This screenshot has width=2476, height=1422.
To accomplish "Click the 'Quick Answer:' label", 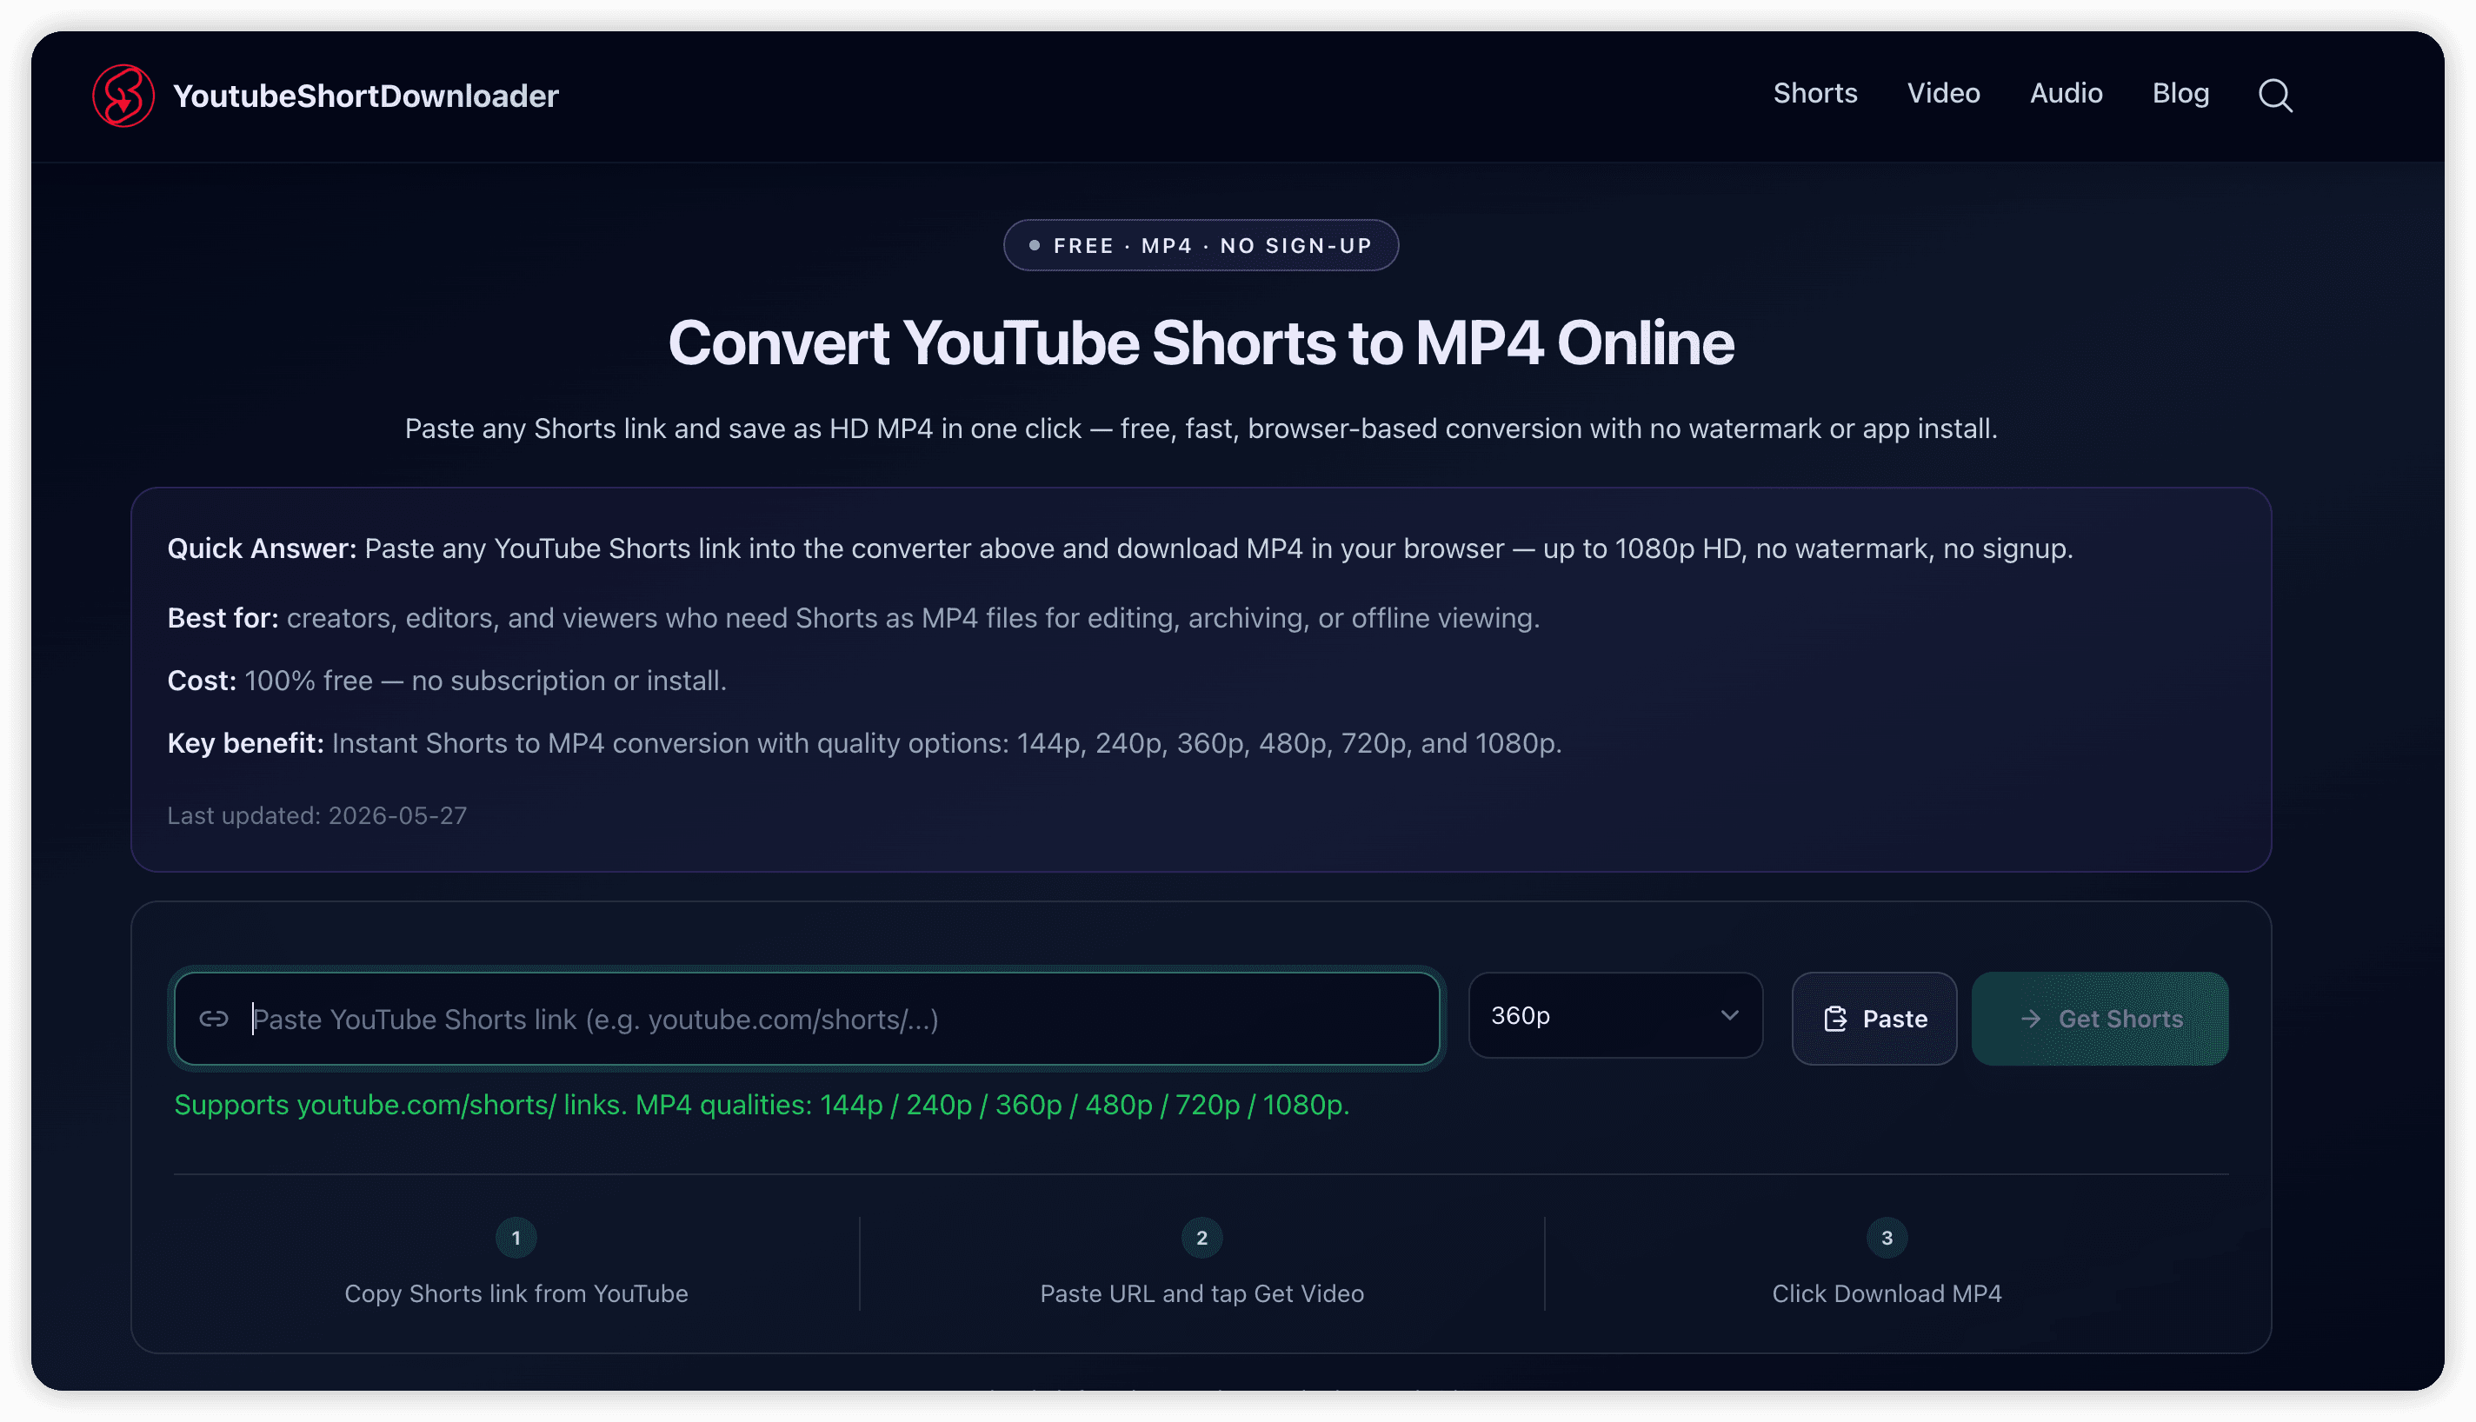I will tap(262, 548).
